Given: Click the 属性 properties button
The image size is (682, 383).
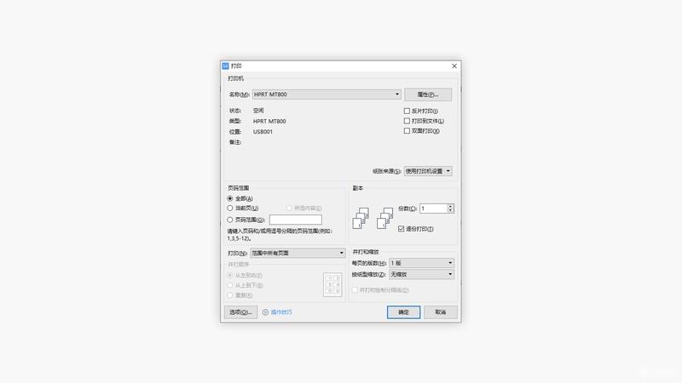Looking at the screenshot, I should coord(428,94).
